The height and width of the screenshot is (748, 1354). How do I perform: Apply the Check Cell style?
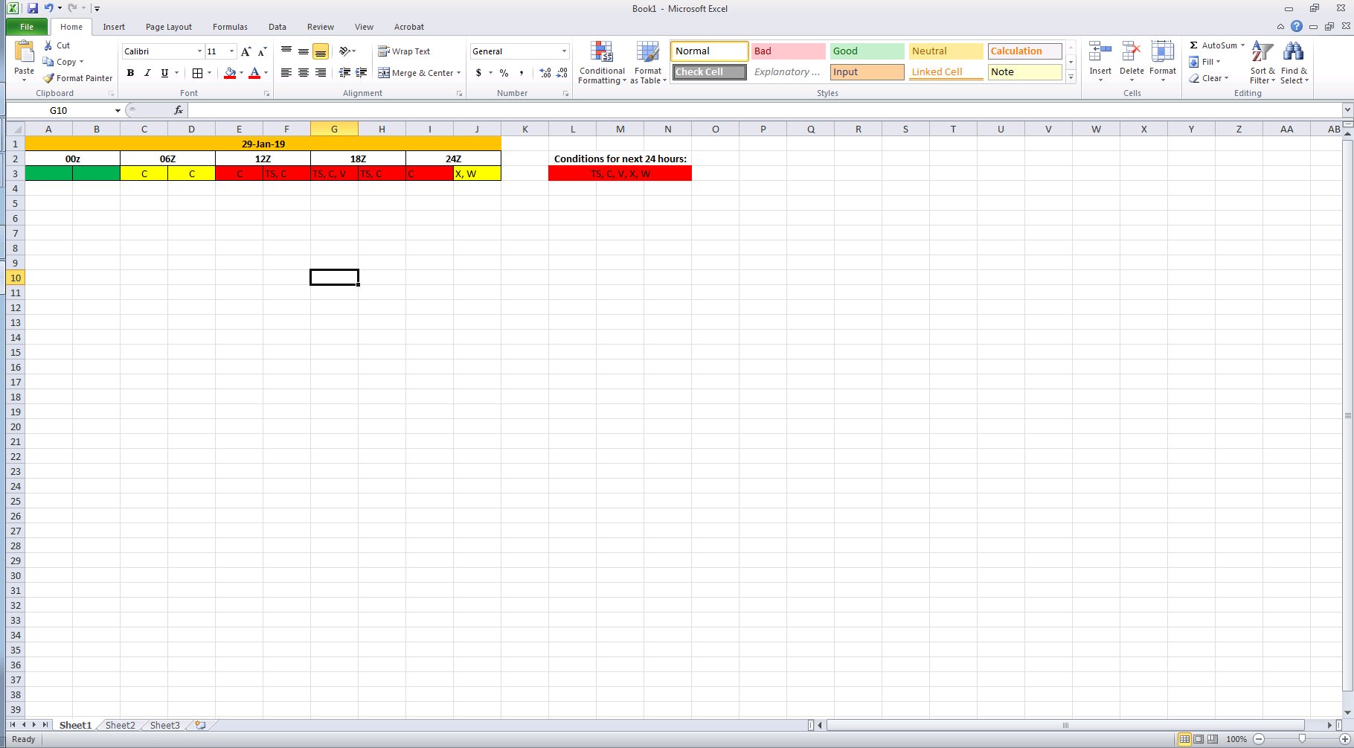coord(709,72)
